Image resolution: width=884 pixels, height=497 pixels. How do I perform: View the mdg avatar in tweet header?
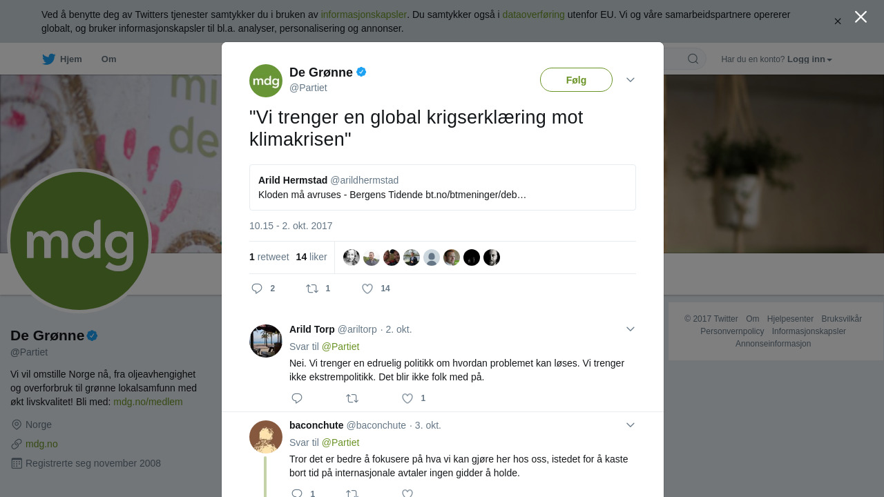pos(266,81)
